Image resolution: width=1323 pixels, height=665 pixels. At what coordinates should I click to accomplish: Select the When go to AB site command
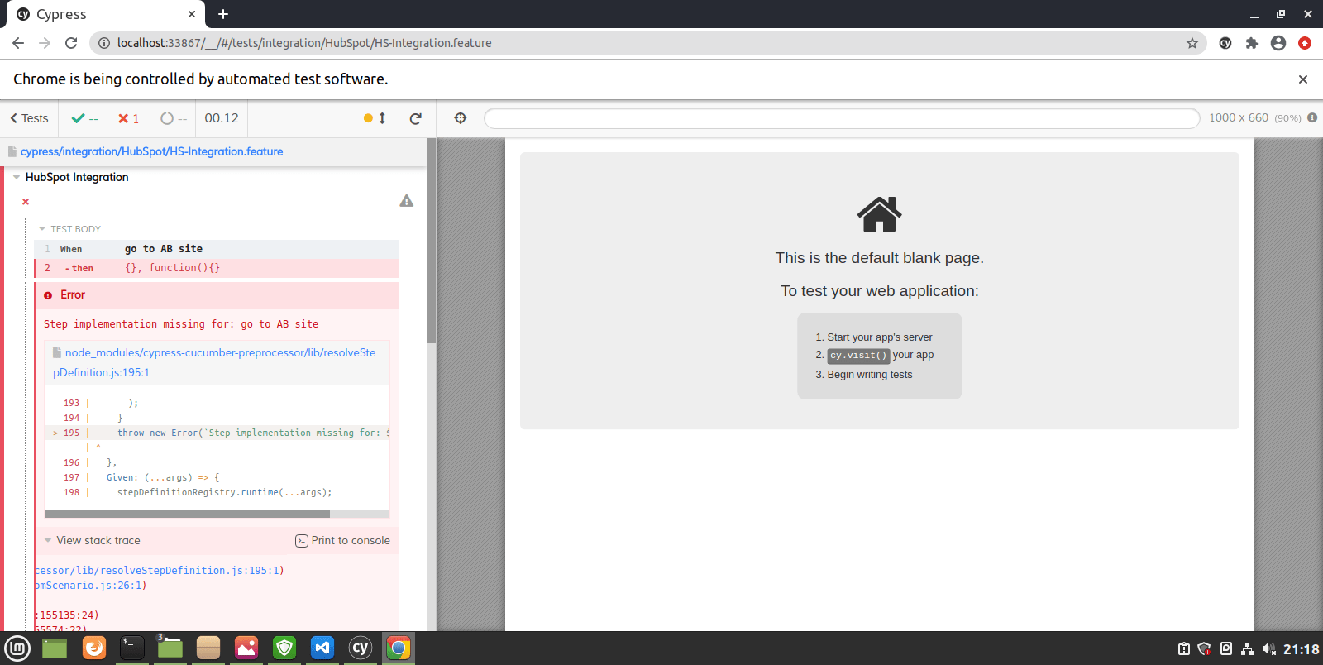(217, 249)
